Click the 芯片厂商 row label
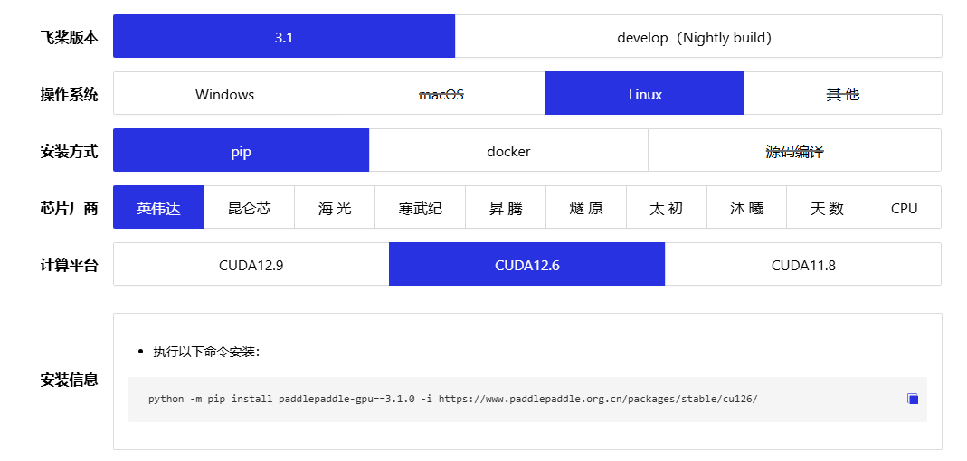 click(69, 208)
